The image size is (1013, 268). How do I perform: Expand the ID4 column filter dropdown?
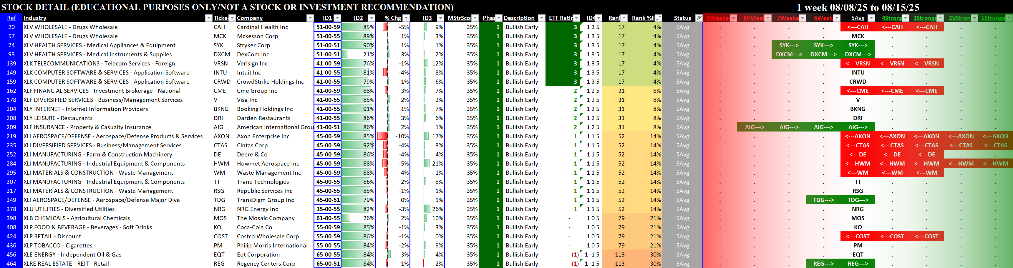[x=598, y=18]
